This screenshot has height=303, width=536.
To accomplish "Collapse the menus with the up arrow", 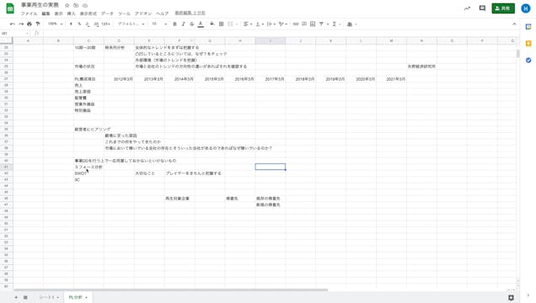I will click(x=514, y=24).
